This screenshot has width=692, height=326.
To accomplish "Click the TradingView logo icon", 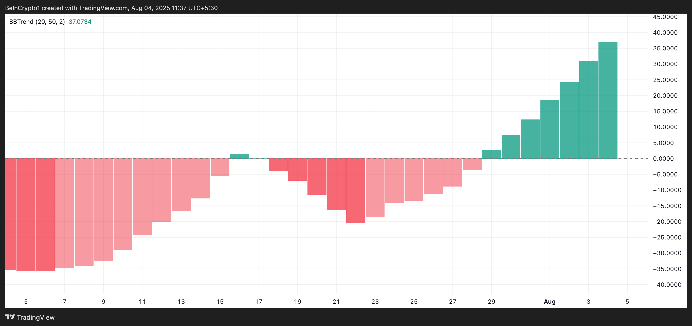I will point(10,317).
